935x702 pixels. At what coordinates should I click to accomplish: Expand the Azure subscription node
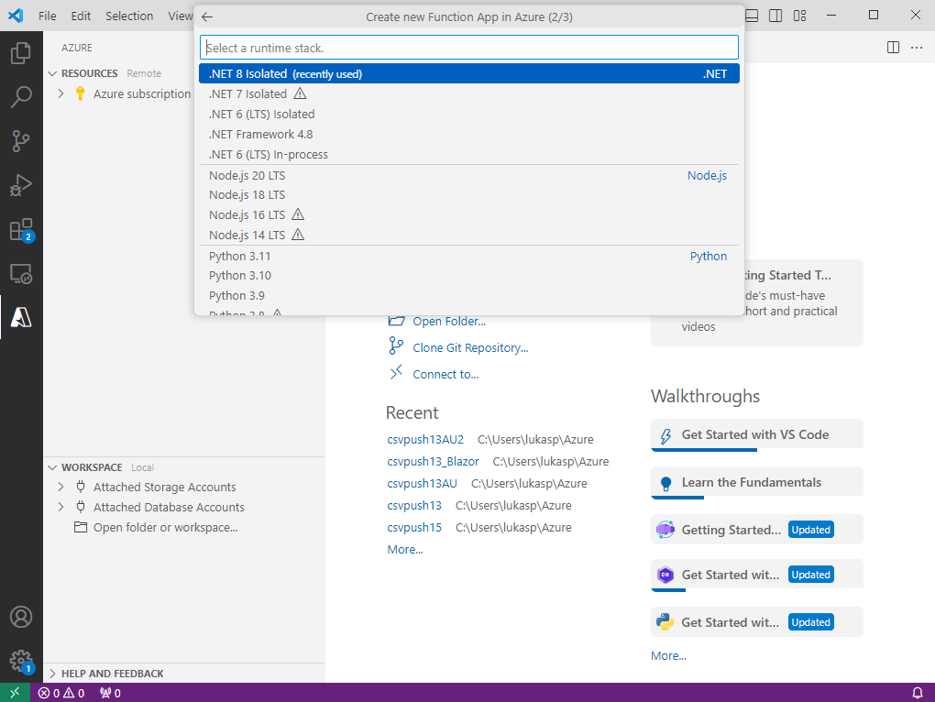click(x=61, y=93)
